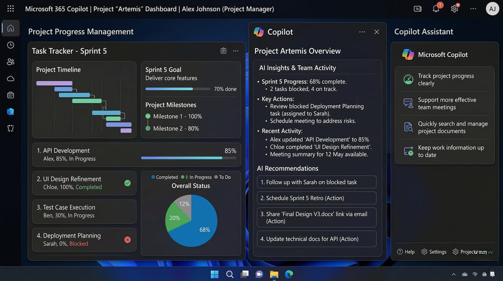Toggle In Progress legend item
The height and width of the screenshot is (281, 503).
(196, 177)
